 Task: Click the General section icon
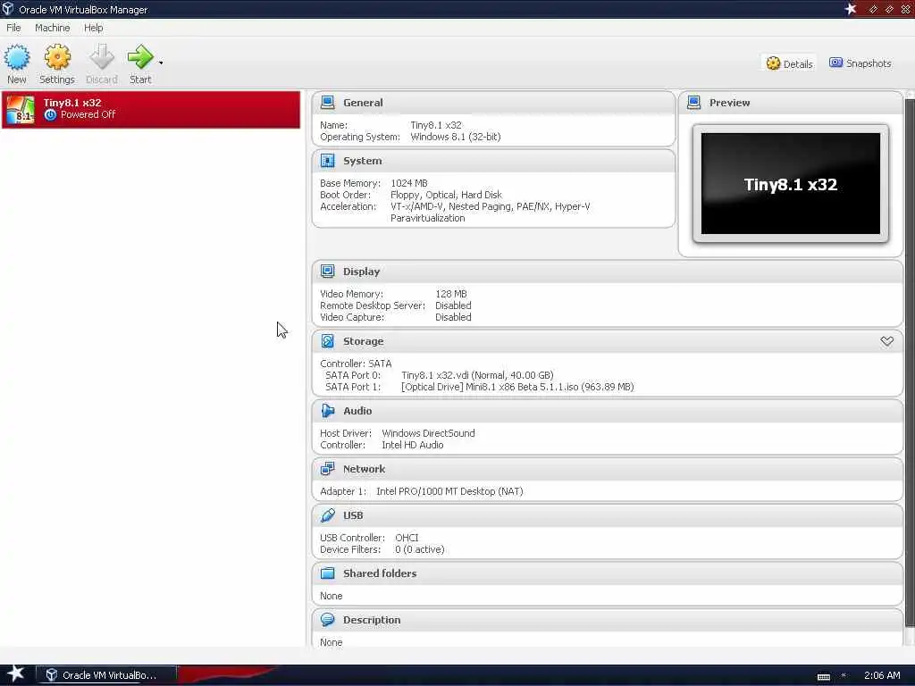(327, 103)
